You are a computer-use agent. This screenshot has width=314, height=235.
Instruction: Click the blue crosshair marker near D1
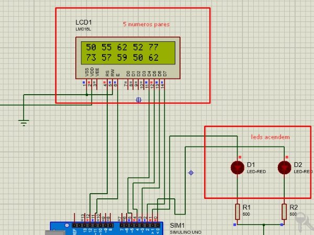pyautogui.click(x=191, y=173)
